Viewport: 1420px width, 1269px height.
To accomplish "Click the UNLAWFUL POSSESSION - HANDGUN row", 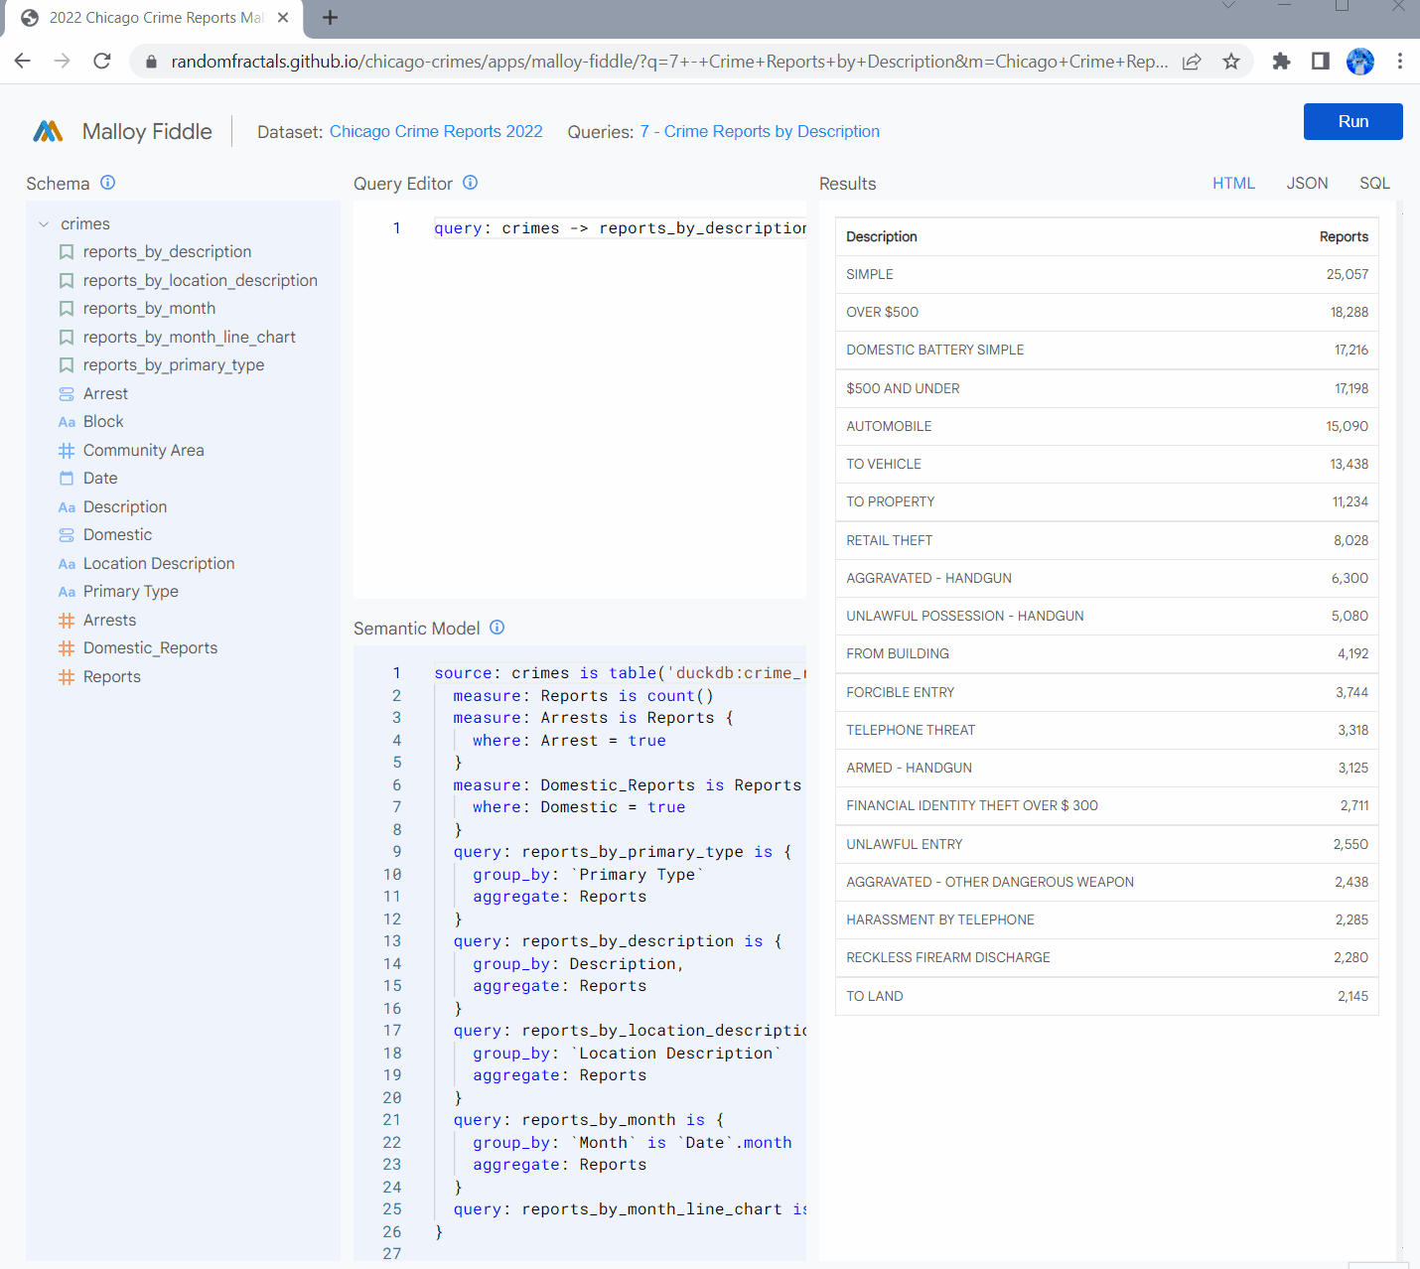I will [x=1106, y=616].
